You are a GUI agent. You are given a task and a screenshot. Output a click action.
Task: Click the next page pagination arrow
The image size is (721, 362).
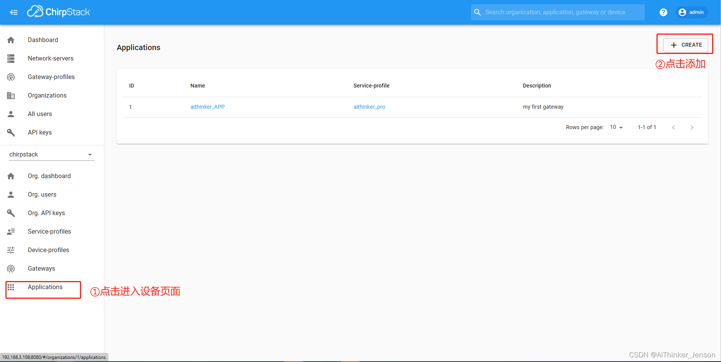[x=692, y=127]
